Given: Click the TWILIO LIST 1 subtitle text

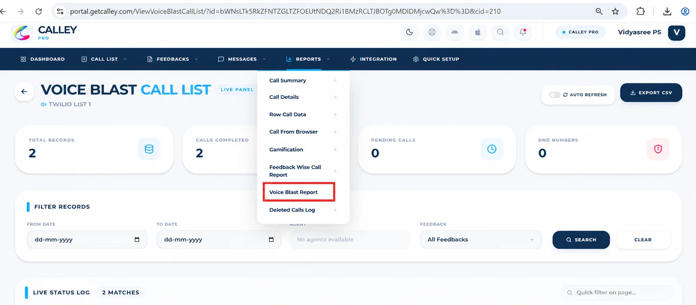Looking at the screenshot, I should [70, 104].
